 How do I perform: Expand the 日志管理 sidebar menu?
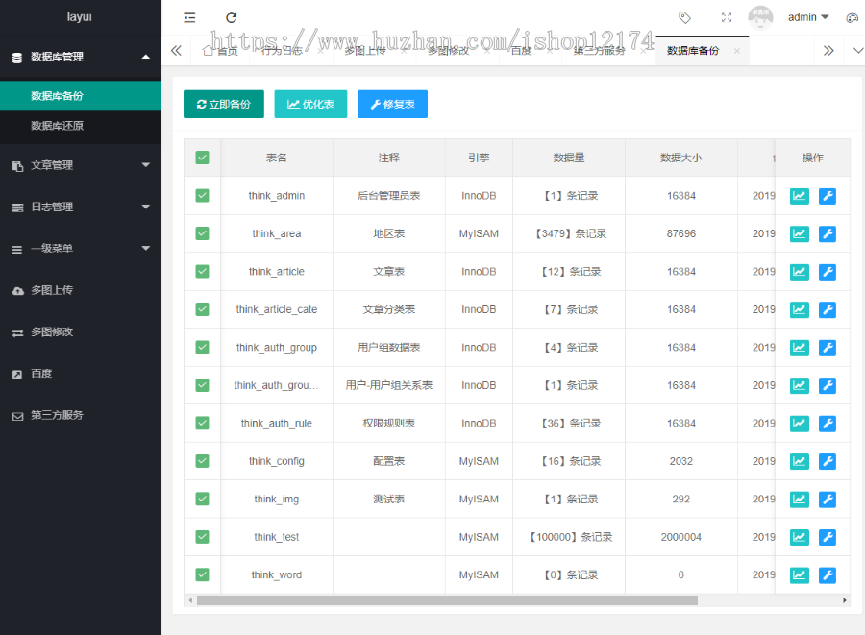[81, 207]
